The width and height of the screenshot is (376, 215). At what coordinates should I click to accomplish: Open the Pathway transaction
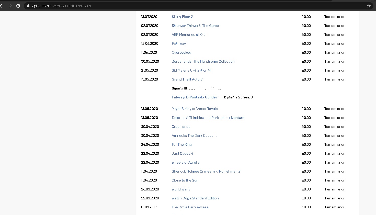(x=179, y=43)
